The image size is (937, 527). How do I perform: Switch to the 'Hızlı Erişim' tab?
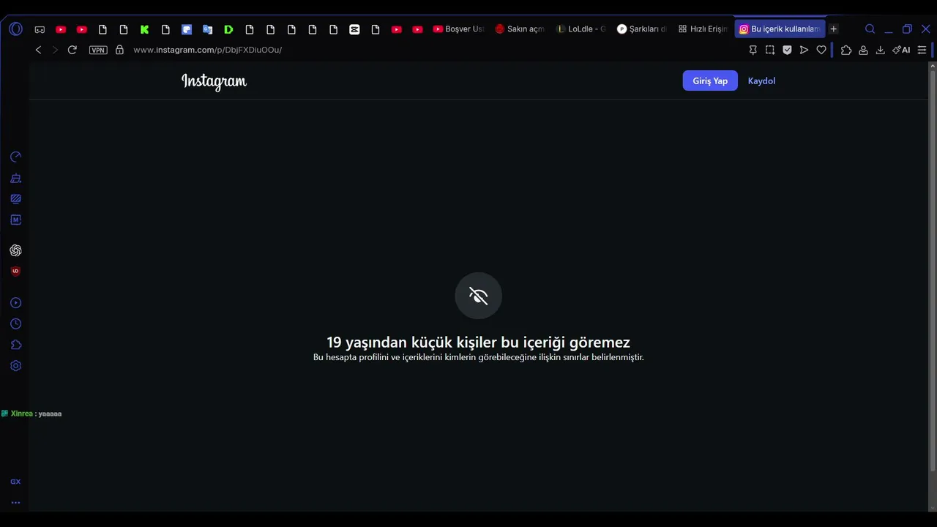[x=703, y=29]
